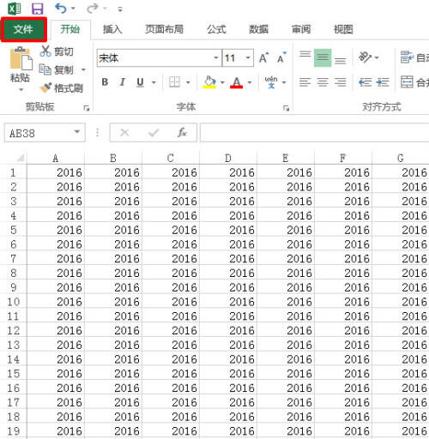The image size is (429, 439).
Task: Click the Excel application icon
Action: pos(15,9)
